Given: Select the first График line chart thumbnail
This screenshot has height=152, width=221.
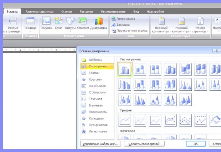Looking at the screenshot, I should coord(125,120).
